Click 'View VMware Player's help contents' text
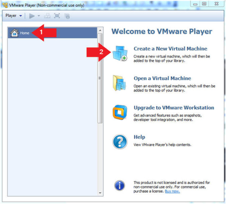 point(162,145)
